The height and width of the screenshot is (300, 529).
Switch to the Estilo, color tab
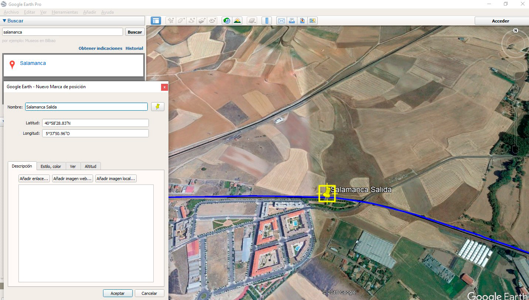(x=51, y=166)
